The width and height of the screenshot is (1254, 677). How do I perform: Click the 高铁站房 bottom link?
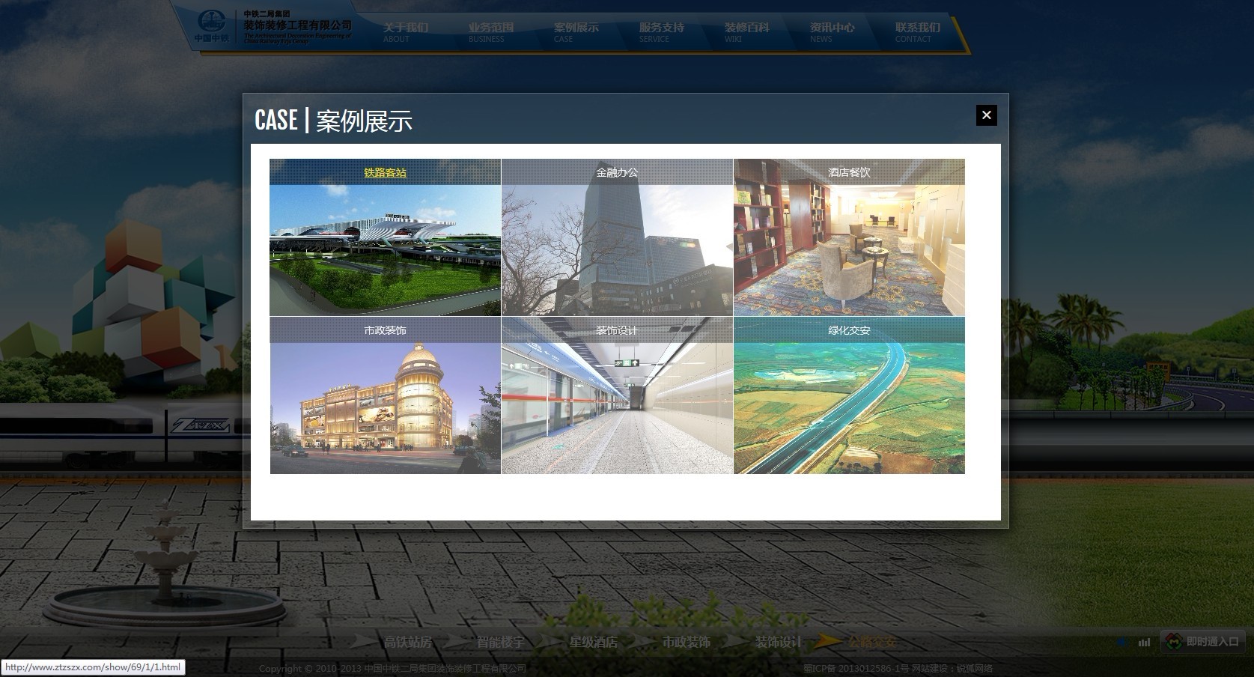pyautogui.click(x=407, y=642)
